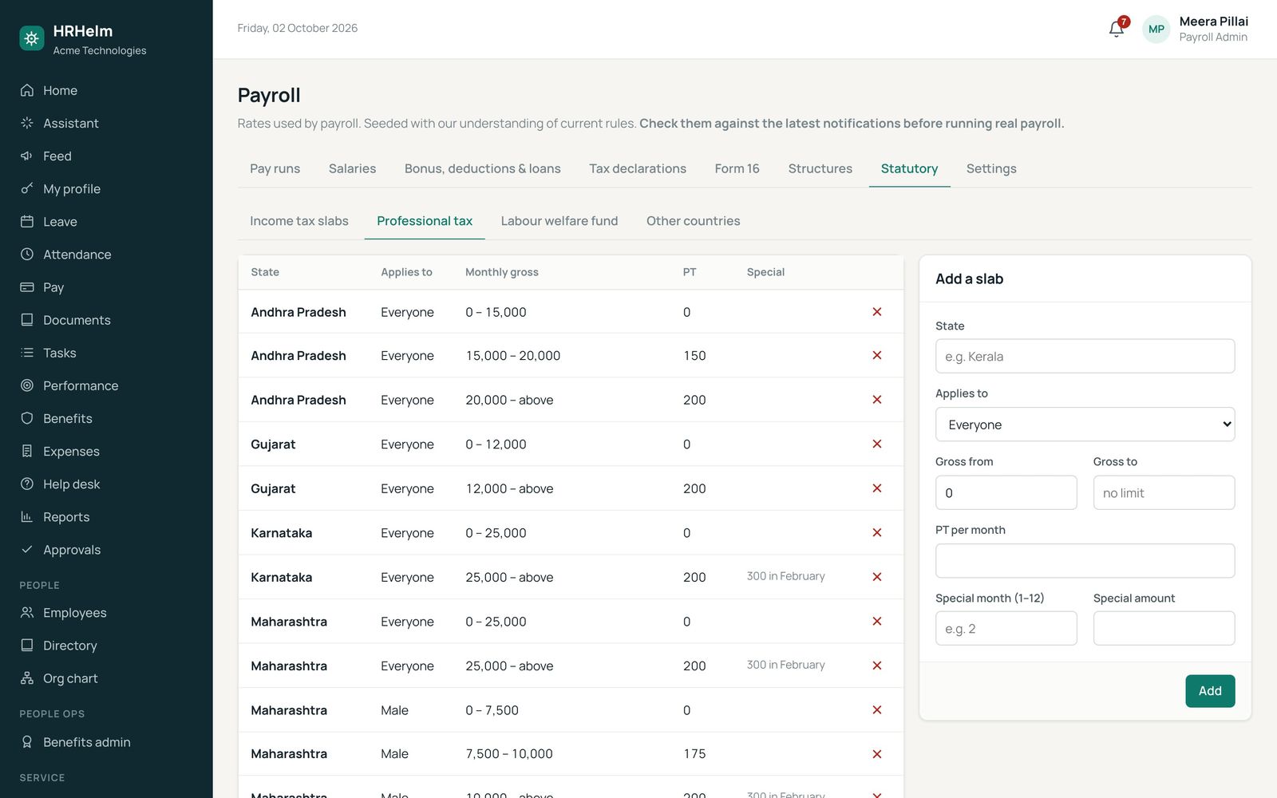This screenshot has height=798, width=1277.
Task: Select Labour welfare fund sub-tab
Action: click(x=559, y=221)
